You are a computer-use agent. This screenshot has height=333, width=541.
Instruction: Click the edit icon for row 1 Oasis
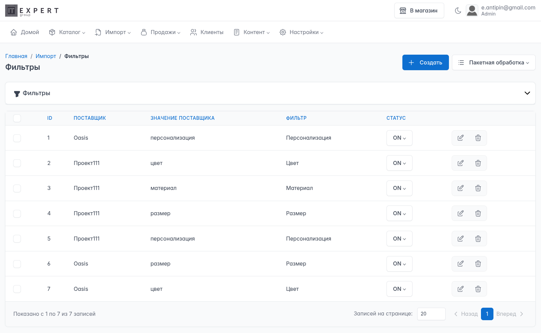(x=460, y=138)
